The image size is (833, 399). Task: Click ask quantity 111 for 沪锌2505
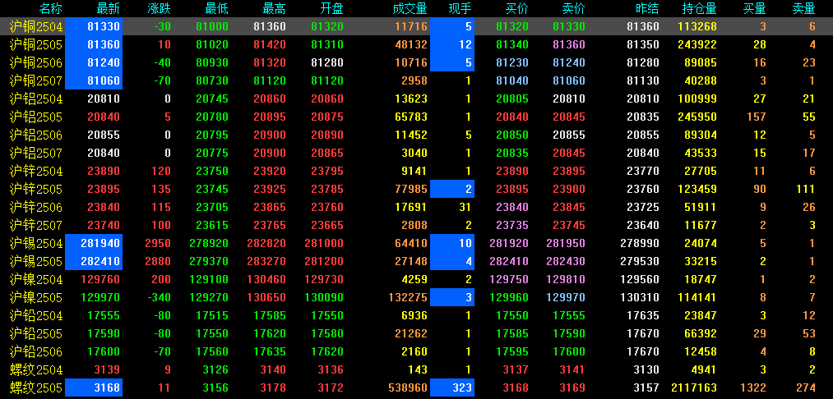point(806,189)
